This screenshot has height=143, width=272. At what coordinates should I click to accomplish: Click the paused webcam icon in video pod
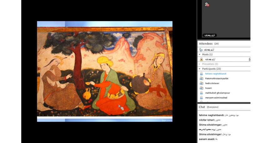coord(207,4)
